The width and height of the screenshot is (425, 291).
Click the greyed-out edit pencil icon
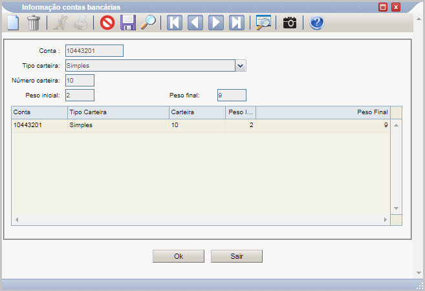[60, 23]
